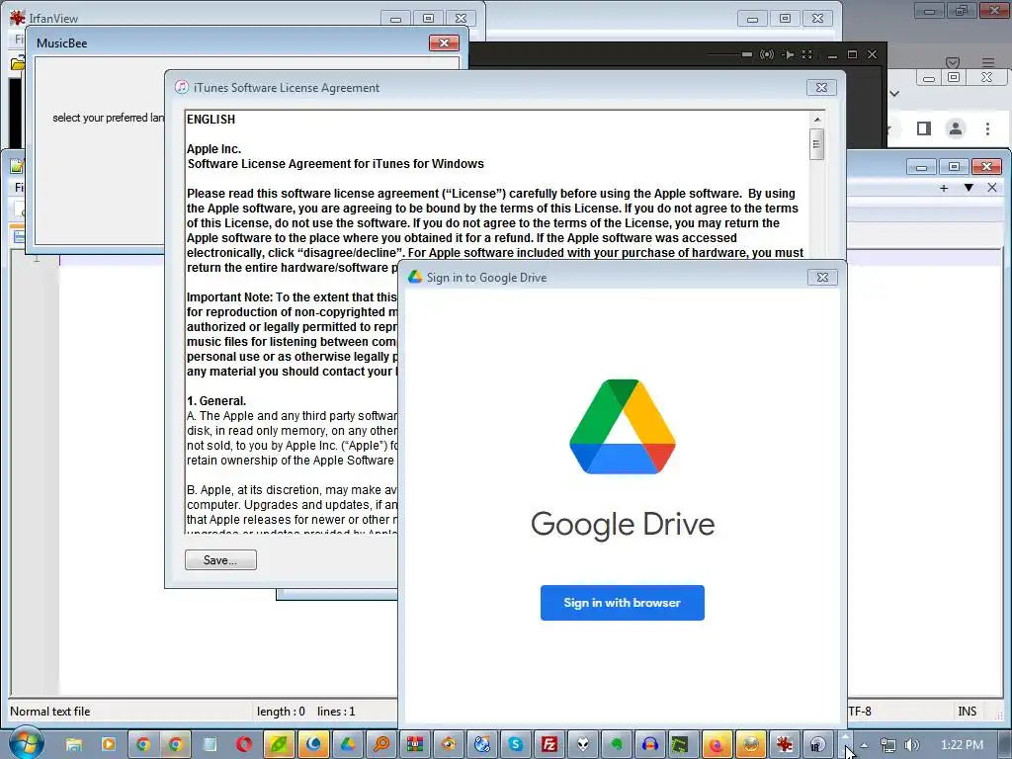Open Opera from taskbar
This screenshot has width=1012, height=759.
click(244, 745)
